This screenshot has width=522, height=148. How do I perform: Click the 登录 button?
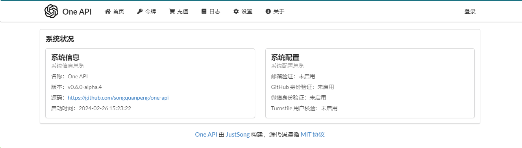click(x=470, y=11)
